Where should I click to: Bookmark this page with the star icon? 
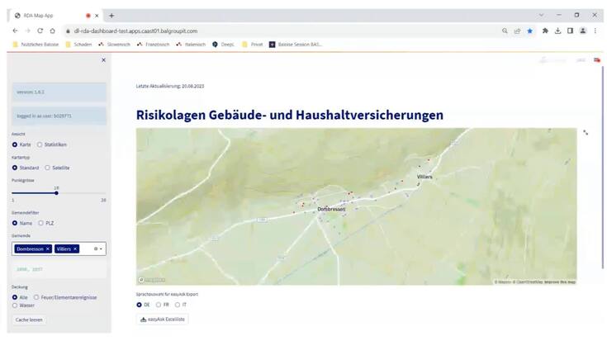click(530, 31)
